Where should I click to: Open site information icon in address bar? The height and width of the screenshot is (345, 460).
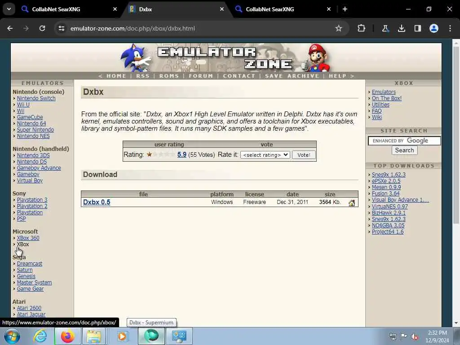click(61, 28)
